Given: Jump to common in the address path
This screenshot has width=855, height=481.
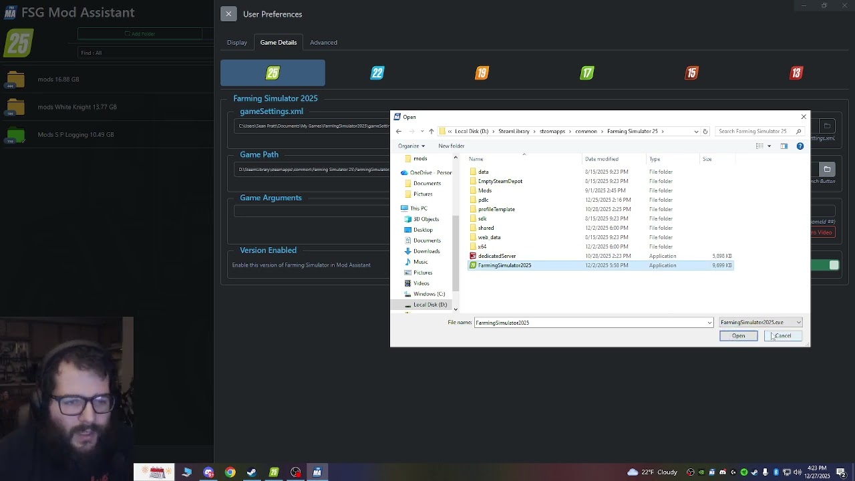Looking at the screenshot, I should [586, 132].
